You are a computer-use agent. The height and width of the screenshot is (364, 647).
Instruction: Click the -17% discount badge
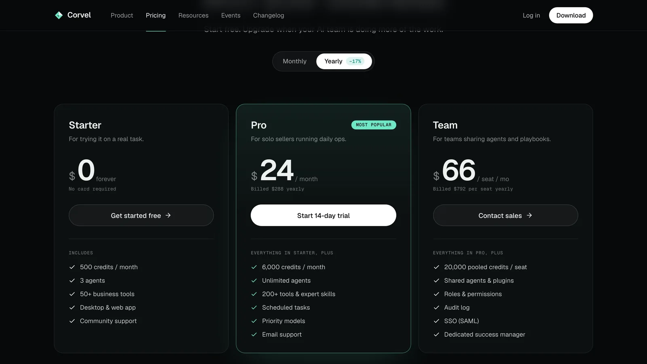point(355,61)
